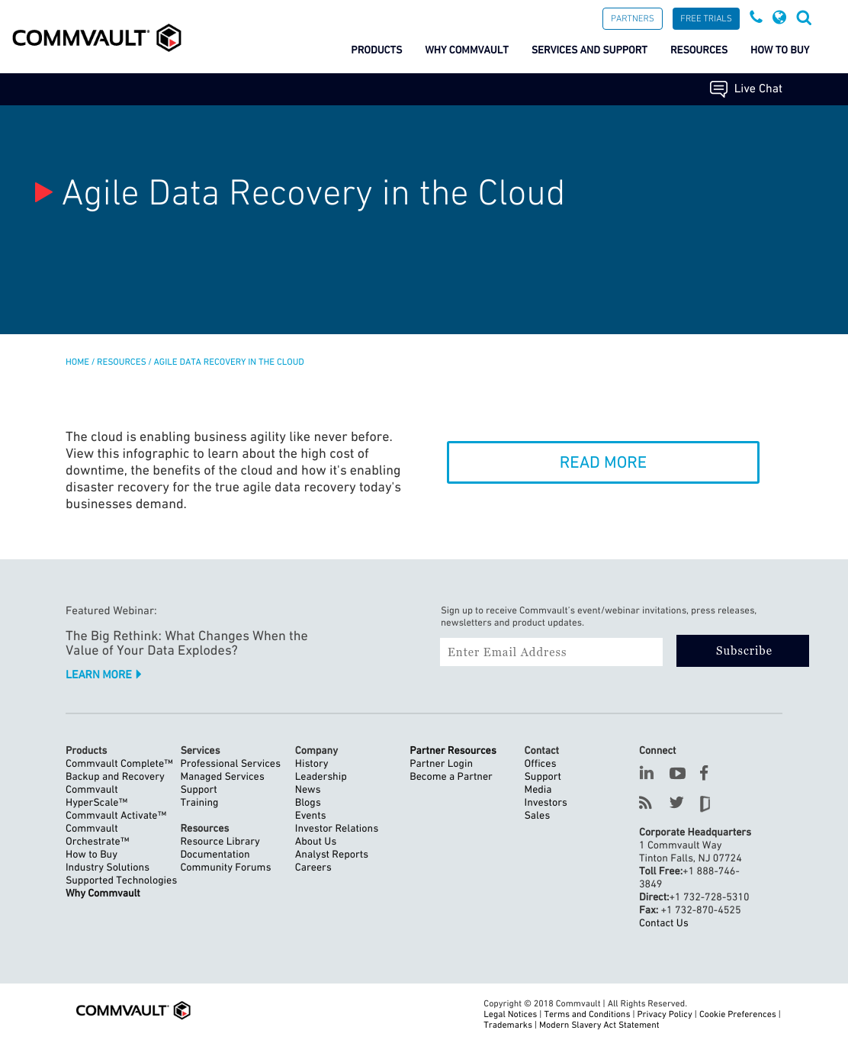
Task: Click the PARTNERS button
Action: (632, 18)
